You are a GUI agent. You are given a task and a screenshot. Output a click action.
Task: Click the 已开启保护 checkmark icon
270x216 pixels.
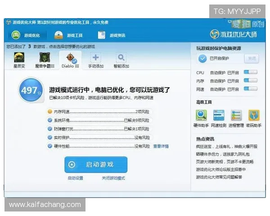point(202,58)
